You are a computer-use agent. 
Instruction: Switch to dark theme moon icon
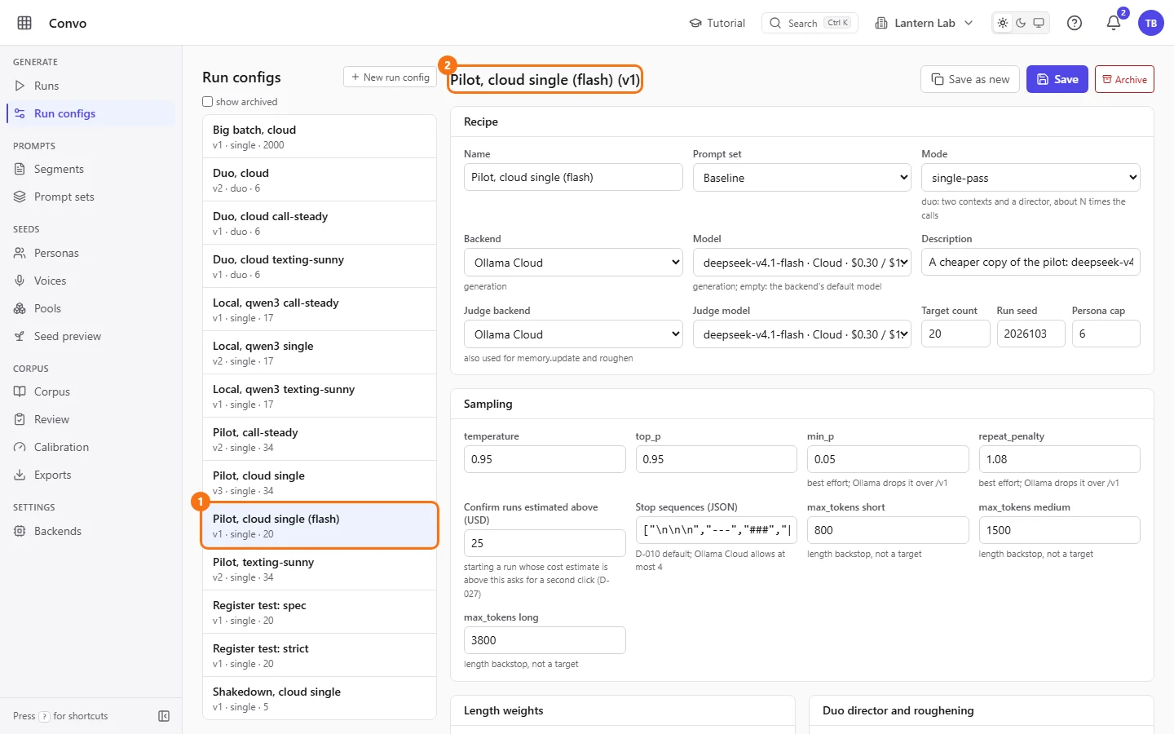point(1021,23)
